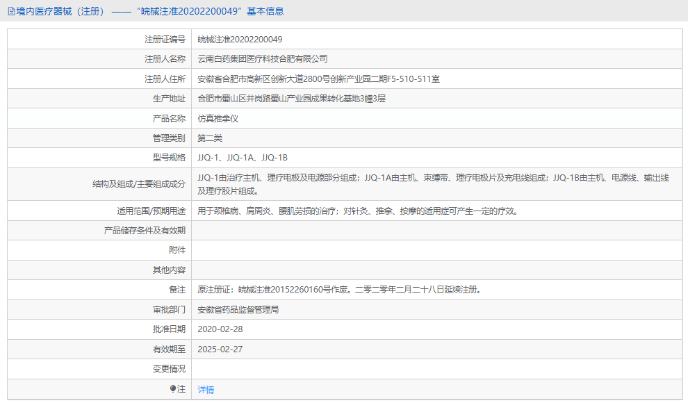Click the 结构及组成/主要组成成分 label
The height and width of the screenshot is (403, 688).
click(139, 184)
